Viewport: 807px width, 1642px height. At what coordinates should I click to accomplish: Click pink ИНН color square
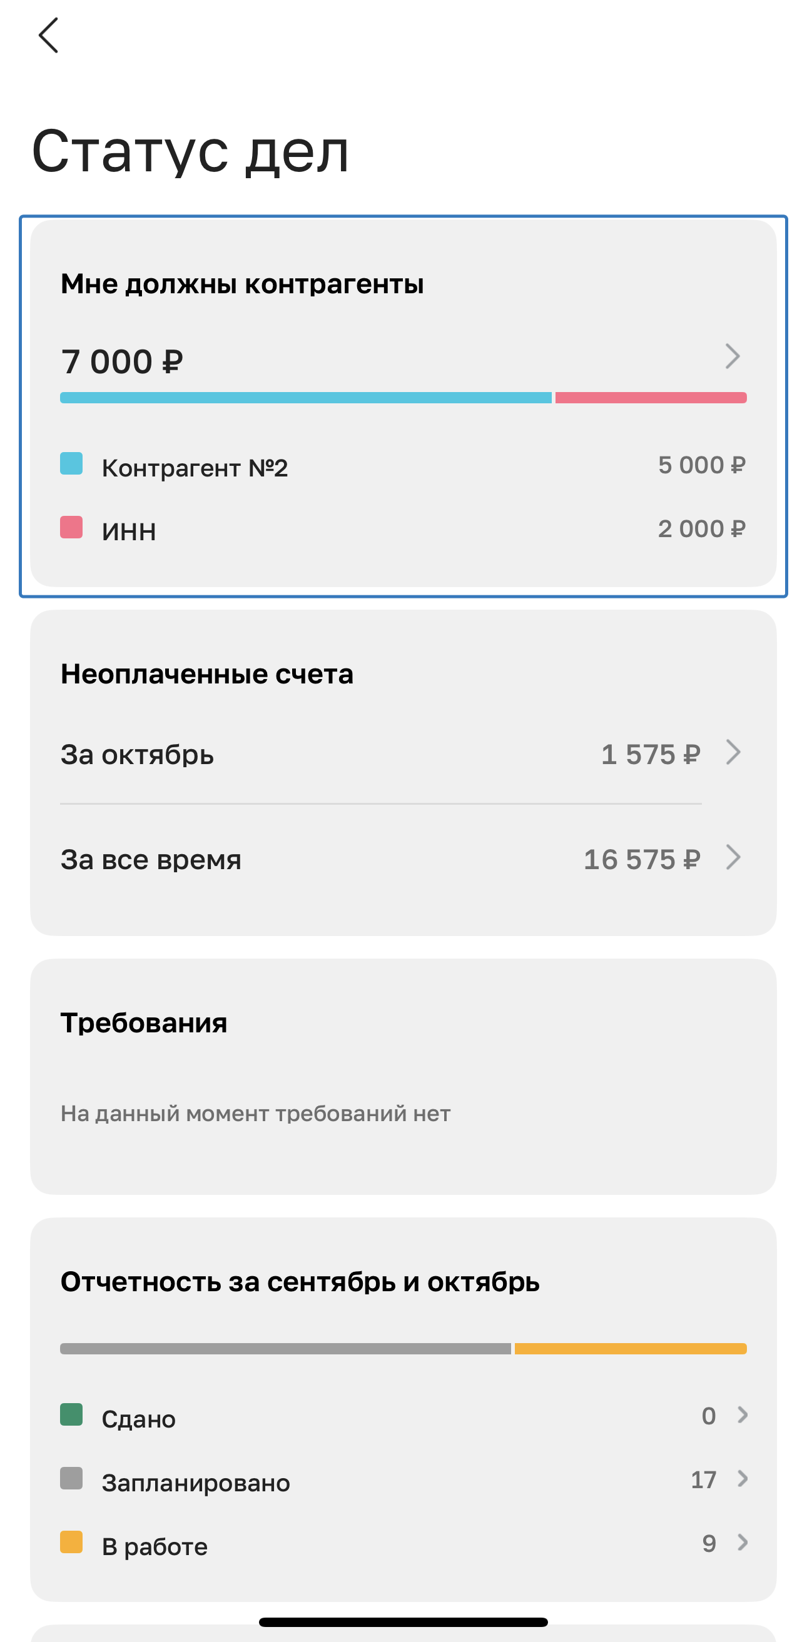(71, 527)
